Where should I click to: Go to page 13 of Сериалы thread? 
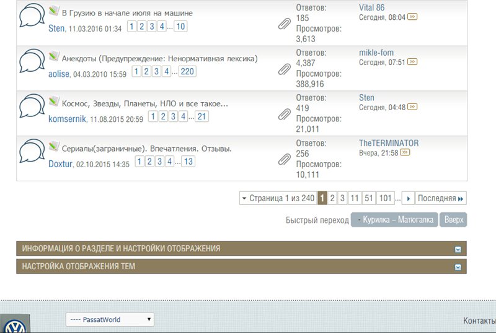pos(188,162)
